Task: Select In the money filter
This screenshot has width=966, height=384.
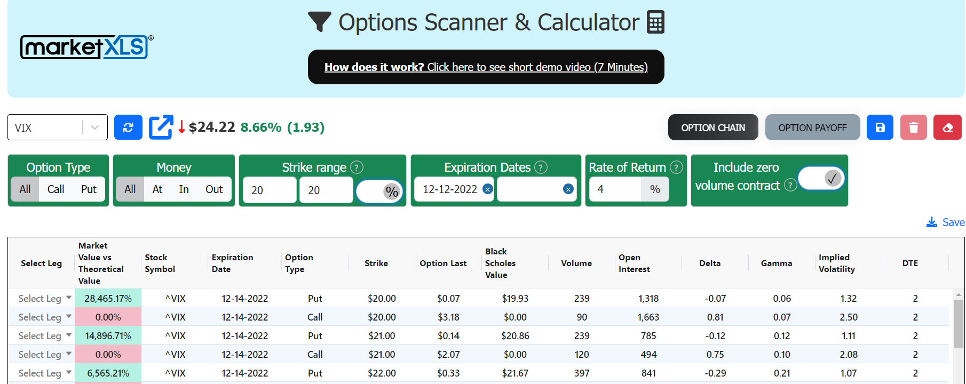Action: tap(184, 189)
